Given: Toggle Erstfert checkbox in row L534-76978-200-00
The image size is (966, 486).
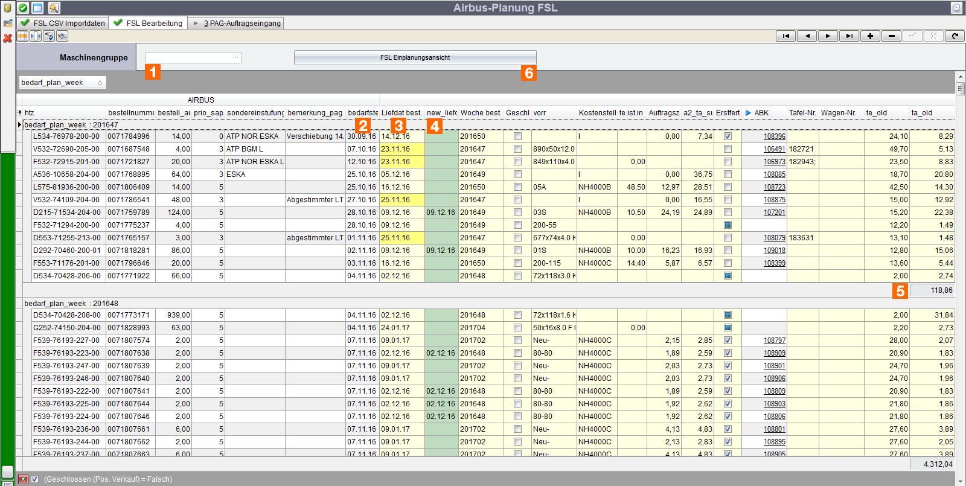Looking at the screenshot, I should [x=728, y=136].
